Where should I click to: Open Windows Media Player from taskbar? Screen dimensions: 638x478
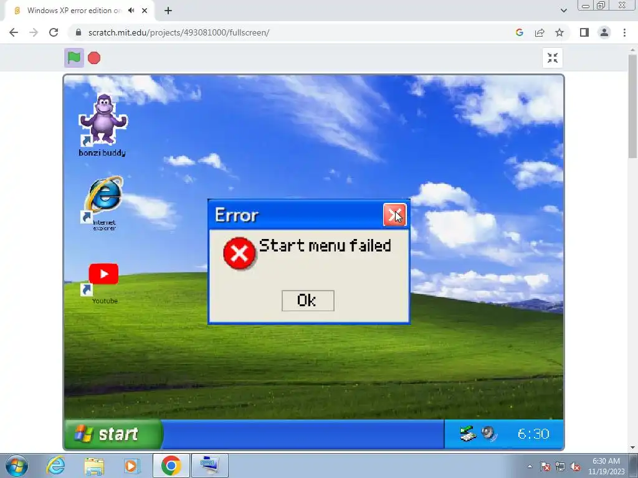tap(131, 466)
